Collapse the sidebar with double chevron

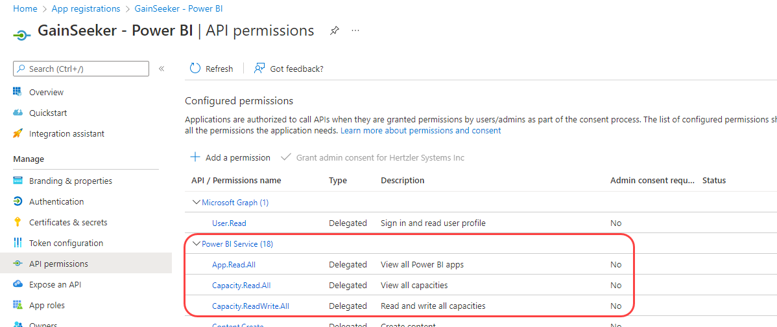tap(161, 69)
